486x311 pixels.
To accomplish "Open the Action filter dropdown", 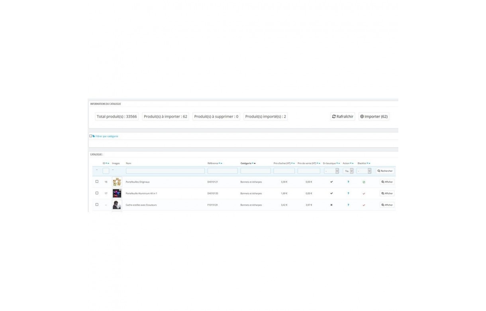I will [x=349, y=171].
